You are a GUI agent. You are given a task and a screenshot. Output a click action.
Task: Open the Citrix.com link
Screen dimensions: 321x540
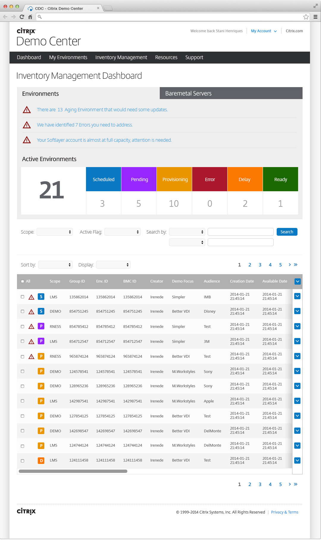[294, 31]
